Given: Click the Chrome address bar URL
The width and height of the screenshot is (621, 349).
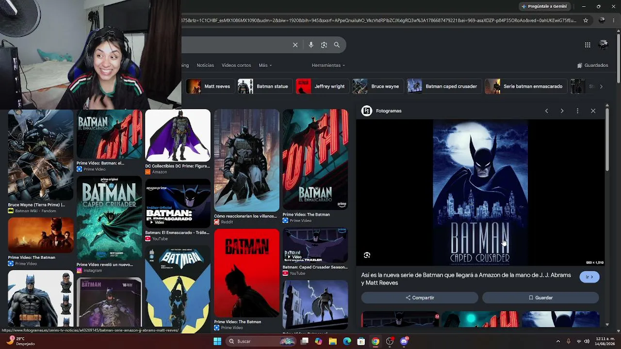Looking at the screenshot, I should 378,20.
